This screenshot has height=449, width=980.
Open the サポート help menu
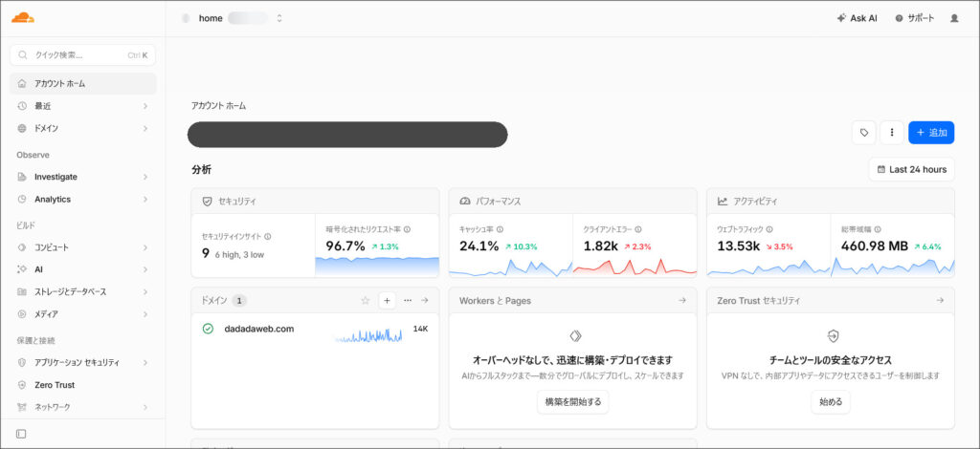[x=914, y=18]
